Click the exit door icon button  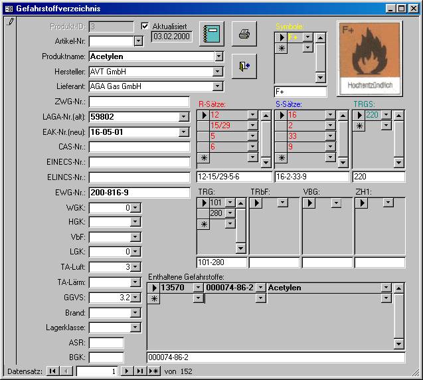tap(244, 66)
